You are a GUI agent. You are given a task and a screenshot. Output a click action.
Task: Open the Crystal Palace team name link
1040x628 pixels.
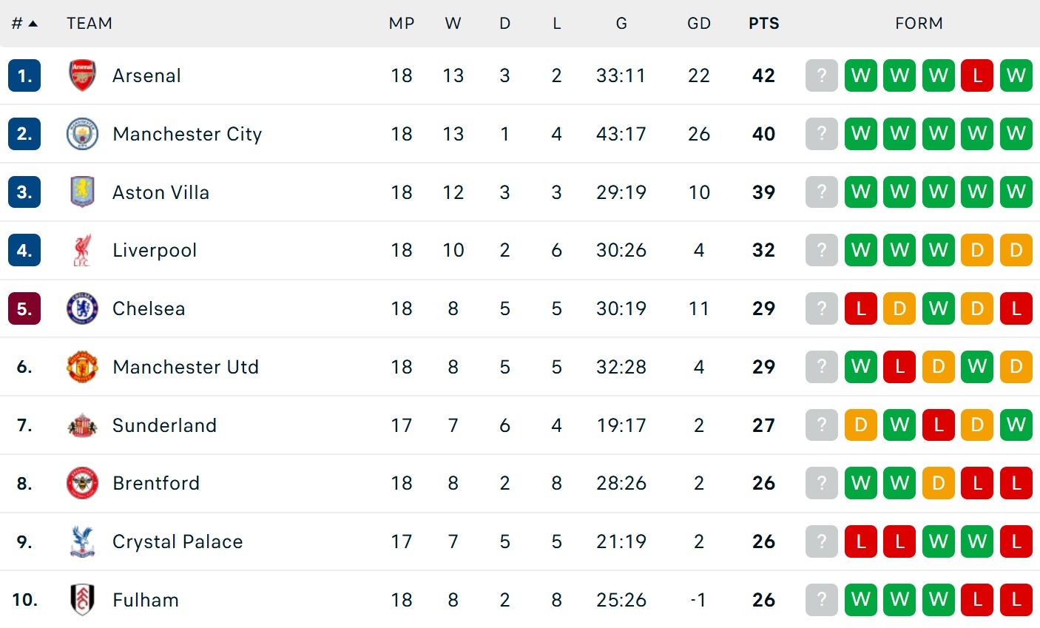(178, 541)
